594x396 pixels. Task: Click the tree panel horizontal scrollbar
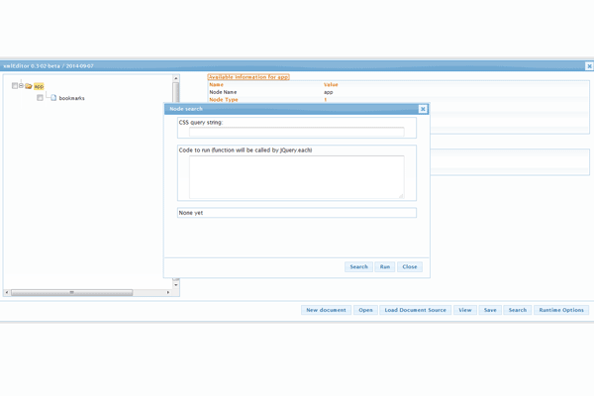pos(71,292)
